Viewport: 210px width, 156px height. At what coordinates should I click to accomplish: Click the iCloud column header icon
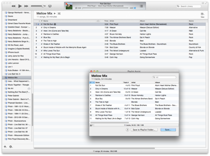click(98, 21)
